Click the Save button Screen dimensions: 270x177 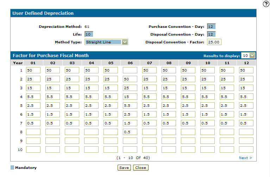(124, 167)
